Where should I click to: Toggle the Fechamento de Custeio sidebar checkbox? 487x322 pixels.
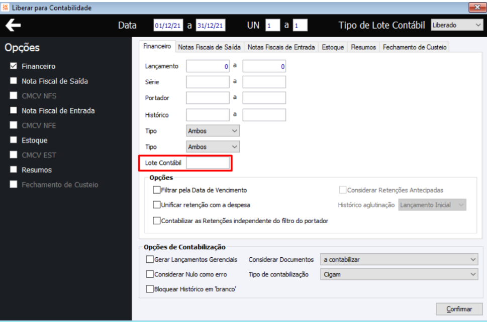[x=14, y=185]
